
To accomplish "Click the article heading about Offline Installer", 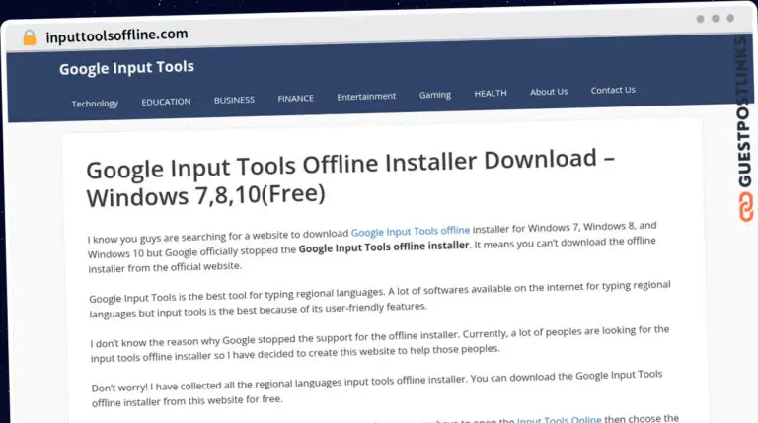I will (x=350, y=177).
